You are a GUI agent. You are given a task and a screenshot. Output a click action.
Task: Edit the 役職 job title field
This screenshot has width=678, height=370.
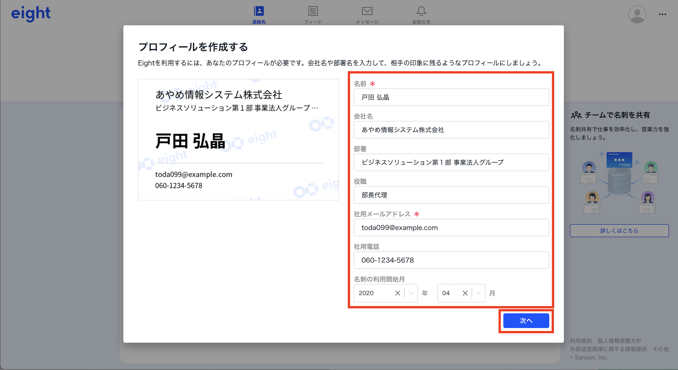(451, 195)
